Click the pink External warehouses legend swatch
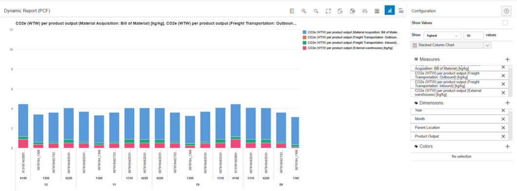This screenshot has height=191, width=517. [x=304, y=48]
